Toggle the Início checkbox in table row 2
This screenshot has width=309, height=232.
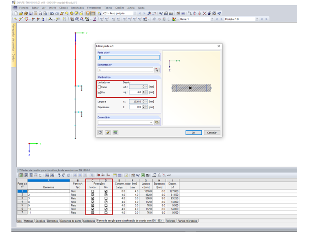(x=93, y=195)
